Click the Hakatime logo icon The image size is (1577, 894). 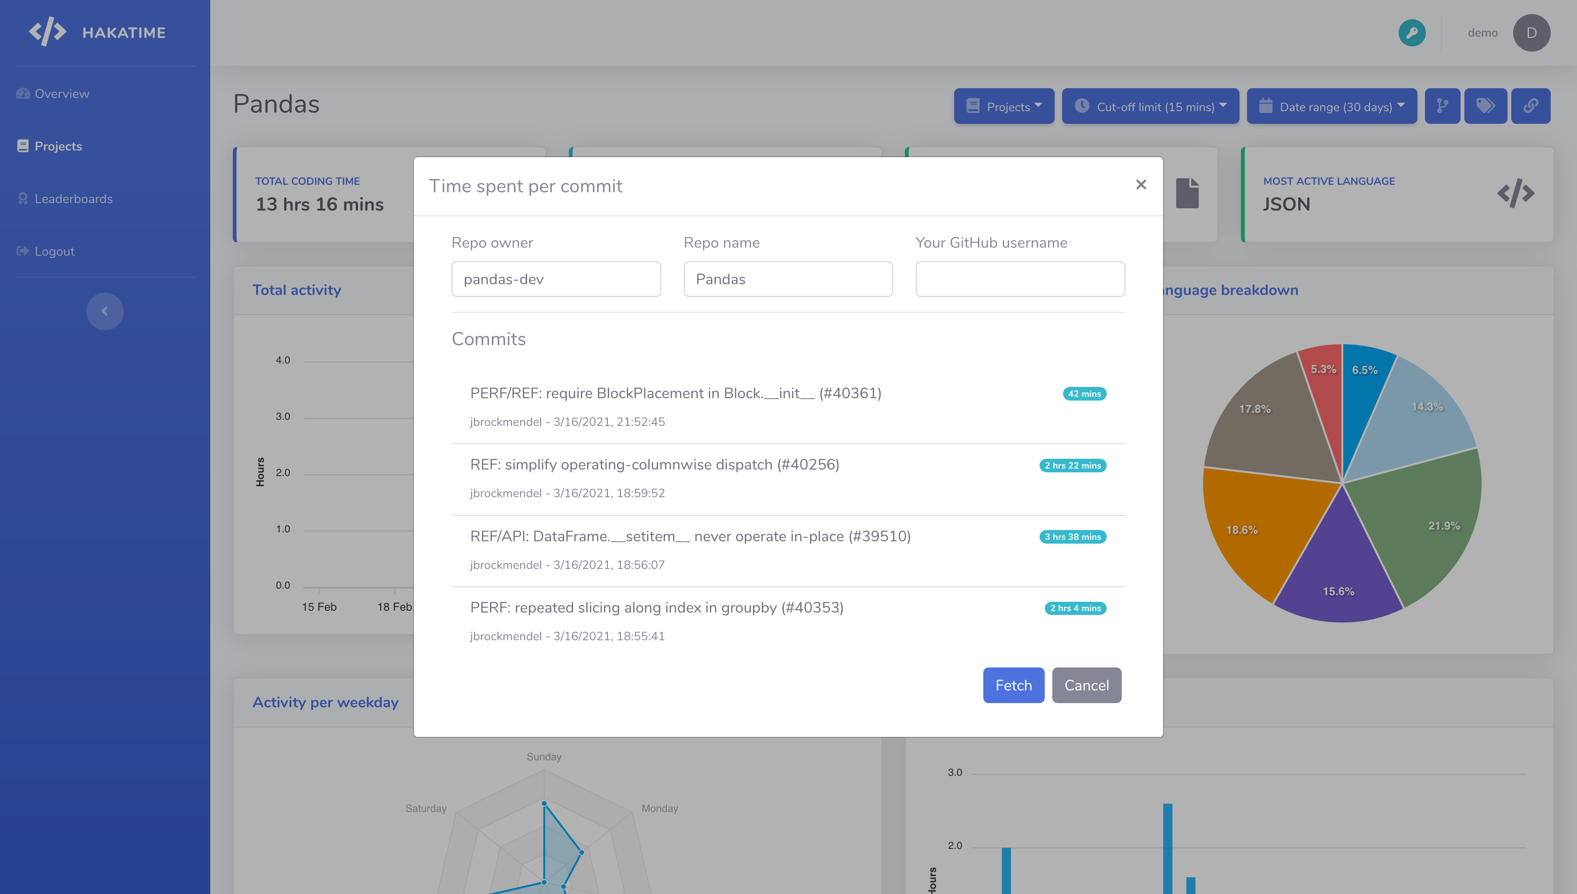[47, 32]
